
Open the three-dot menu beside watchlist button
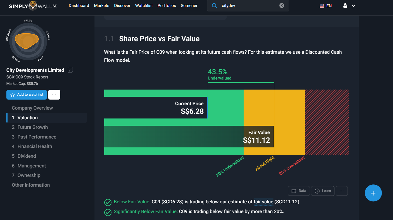click(x=54, y=95)
